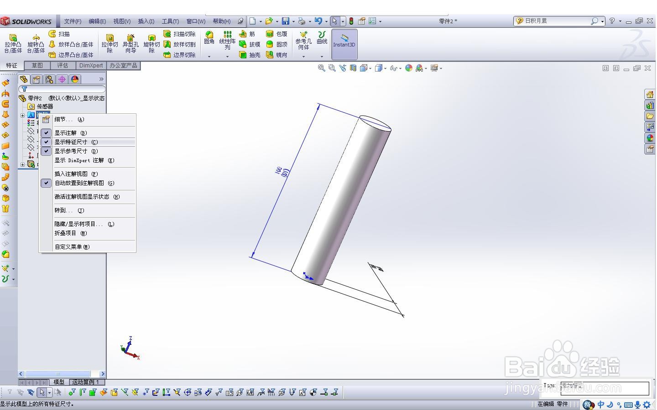Screen dimensions: 657x410
Task: Switch to the 草图 sketch tab
Action: click(x=37, y=66)
